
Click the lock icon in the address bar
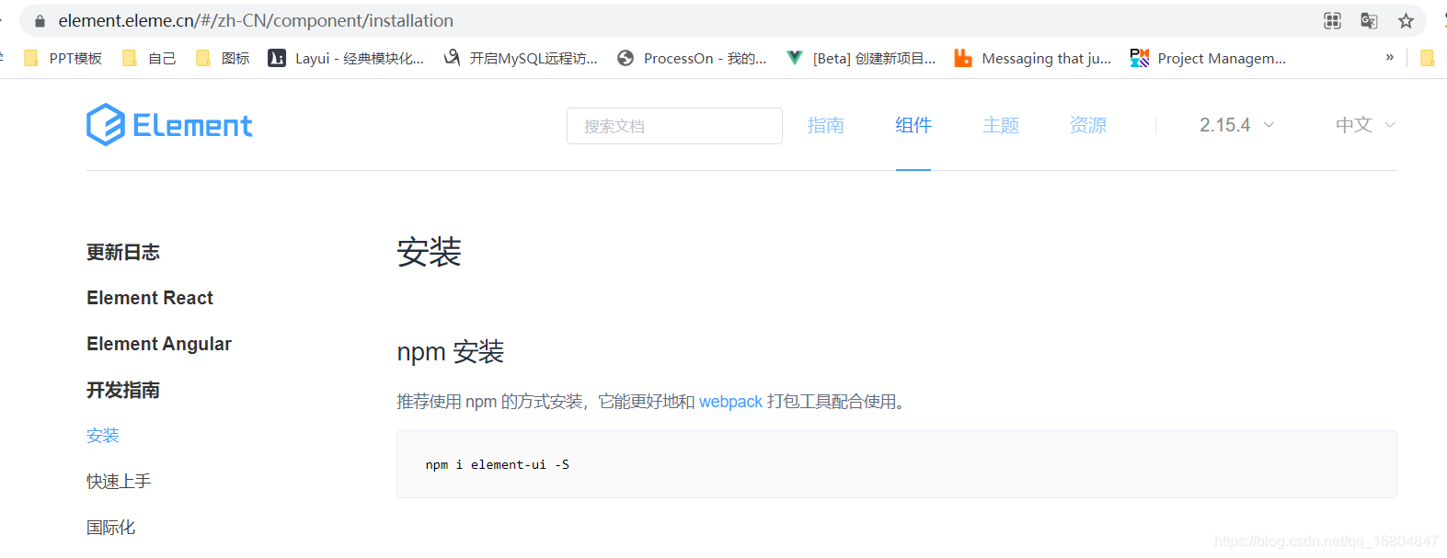[40, 20]
